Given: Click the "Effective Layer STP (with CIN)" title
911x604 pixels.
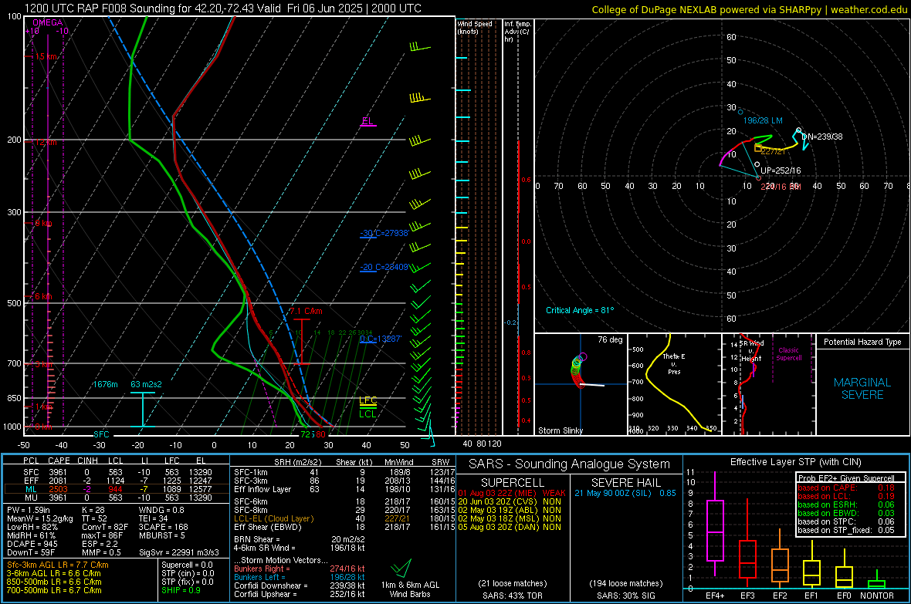Looking at the screenshot, I should [x=795, y=462].
